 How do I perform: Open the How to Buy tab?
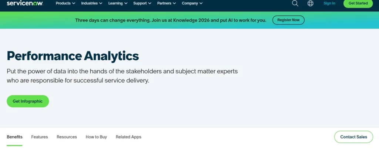tap(96, 137)
